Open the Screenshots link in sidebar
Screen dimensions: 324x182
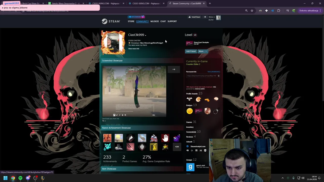pyautogui.click(x=191, y=132)
